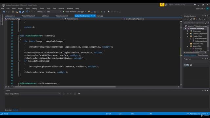Click the Find in Files toolbar icon

tap(89, 12)
